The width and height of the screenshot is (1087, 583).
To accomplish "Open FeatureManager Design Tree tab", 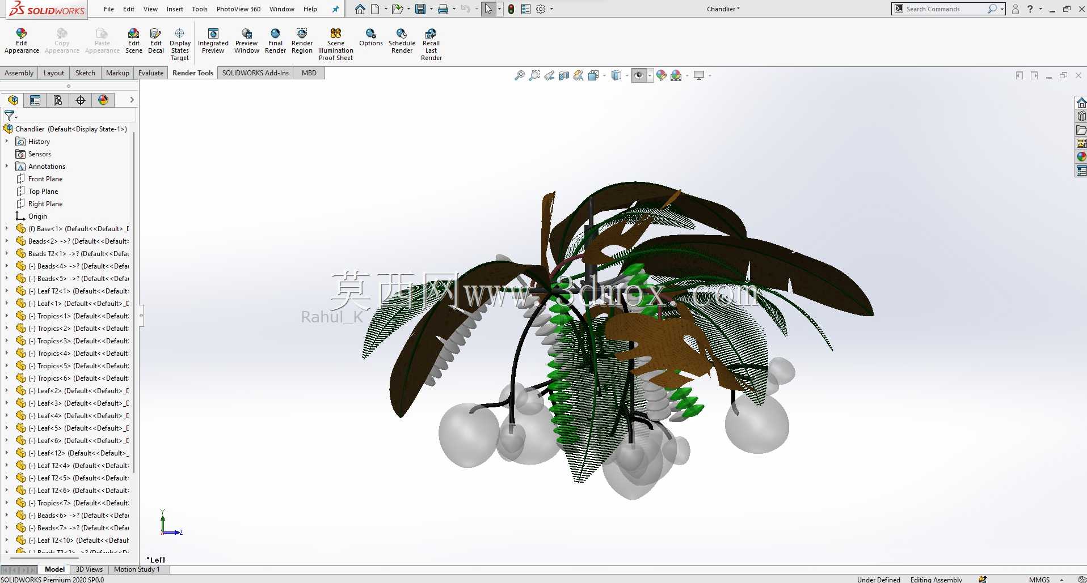I will tap(12, 100).
